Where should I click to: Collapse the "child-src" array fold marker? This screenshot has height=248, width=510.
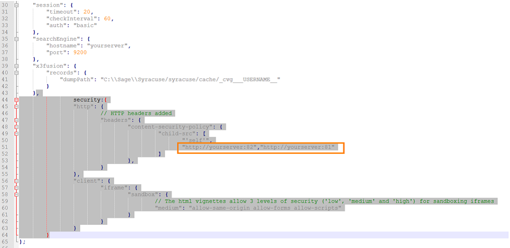(17, 134)
